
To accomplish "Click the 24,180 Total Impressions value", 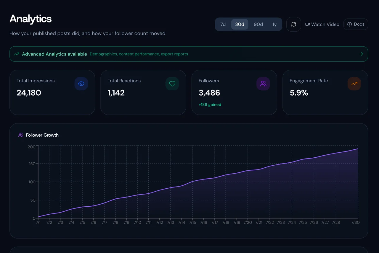I will 29,93.
